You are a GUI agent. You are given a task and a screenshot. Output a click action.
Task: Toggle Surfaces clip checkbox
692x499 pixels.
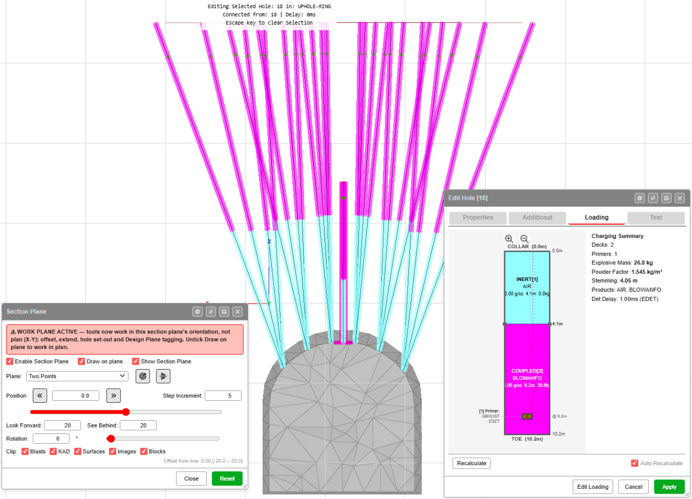(77, 451)
